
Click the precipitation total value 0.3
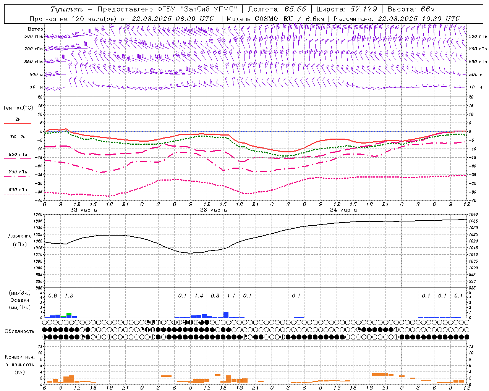(215, 296)
